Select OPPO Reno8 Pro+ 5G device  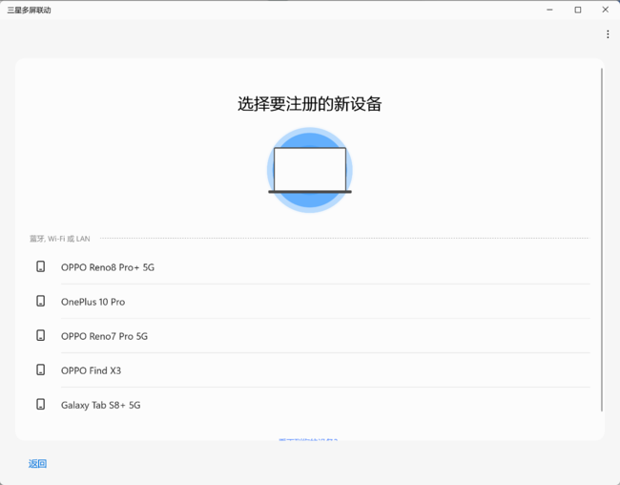coord(310,267)
